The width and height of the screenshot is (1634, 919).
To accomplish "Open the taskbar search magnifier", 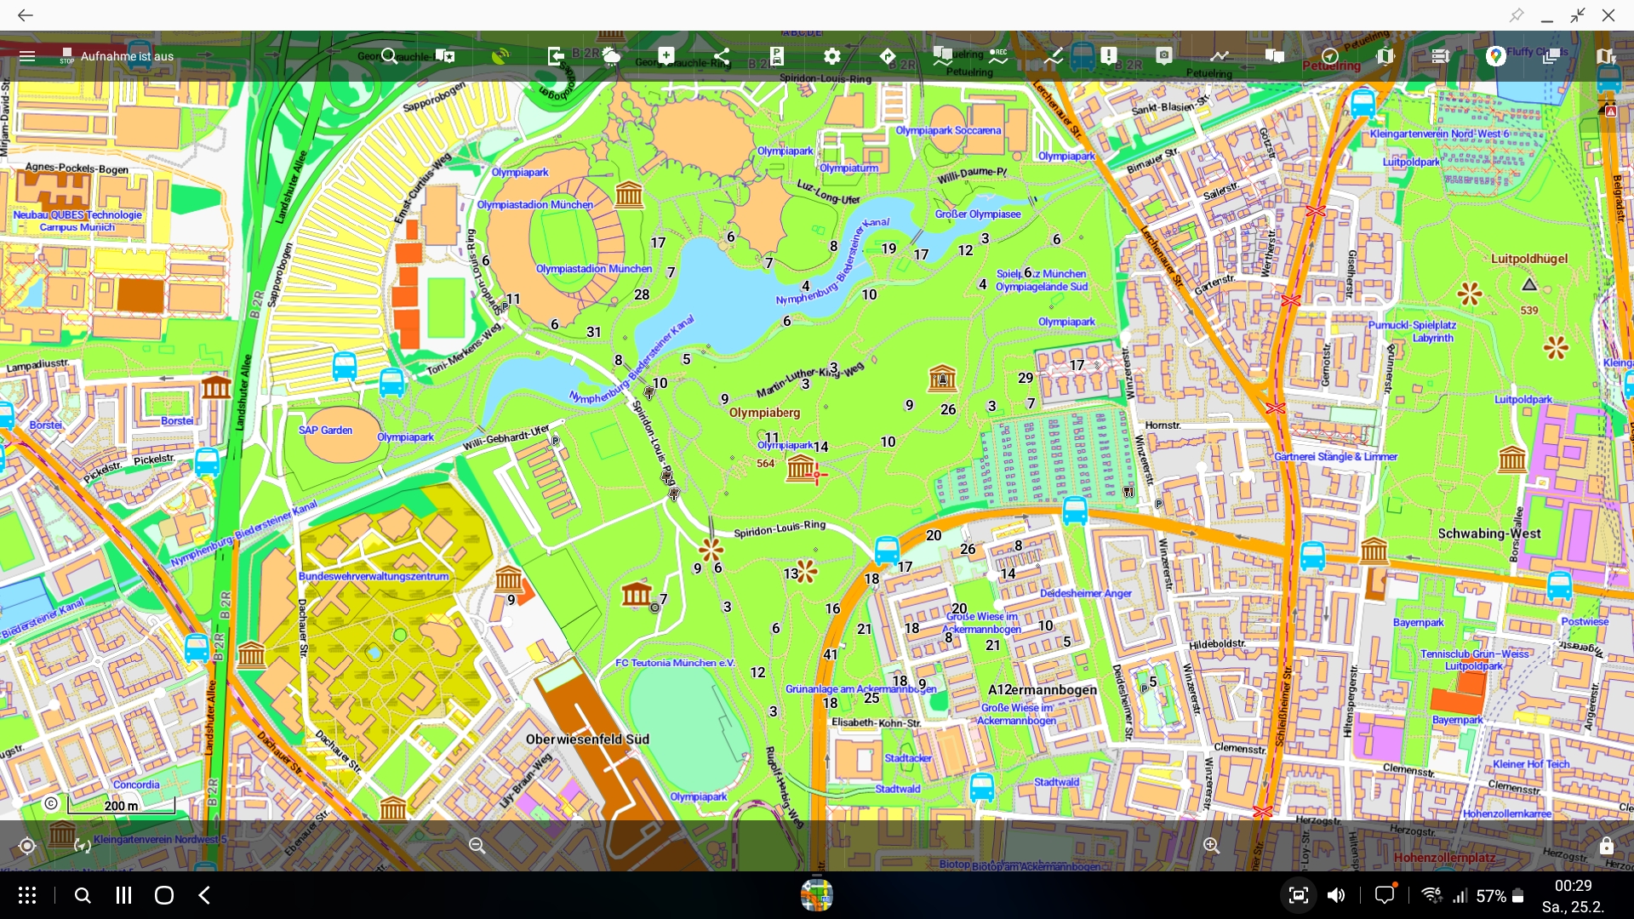I will pos(83,895).
